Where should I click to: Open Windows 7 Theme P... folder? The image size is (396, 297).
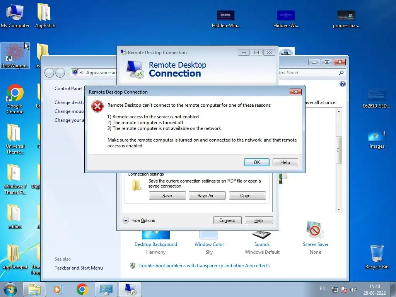pos(15,179)
